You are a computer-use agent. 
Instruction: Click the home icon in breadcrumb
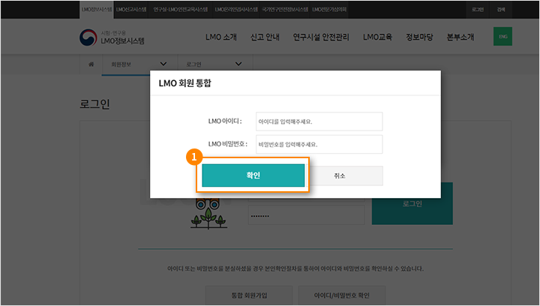point(91,64)
